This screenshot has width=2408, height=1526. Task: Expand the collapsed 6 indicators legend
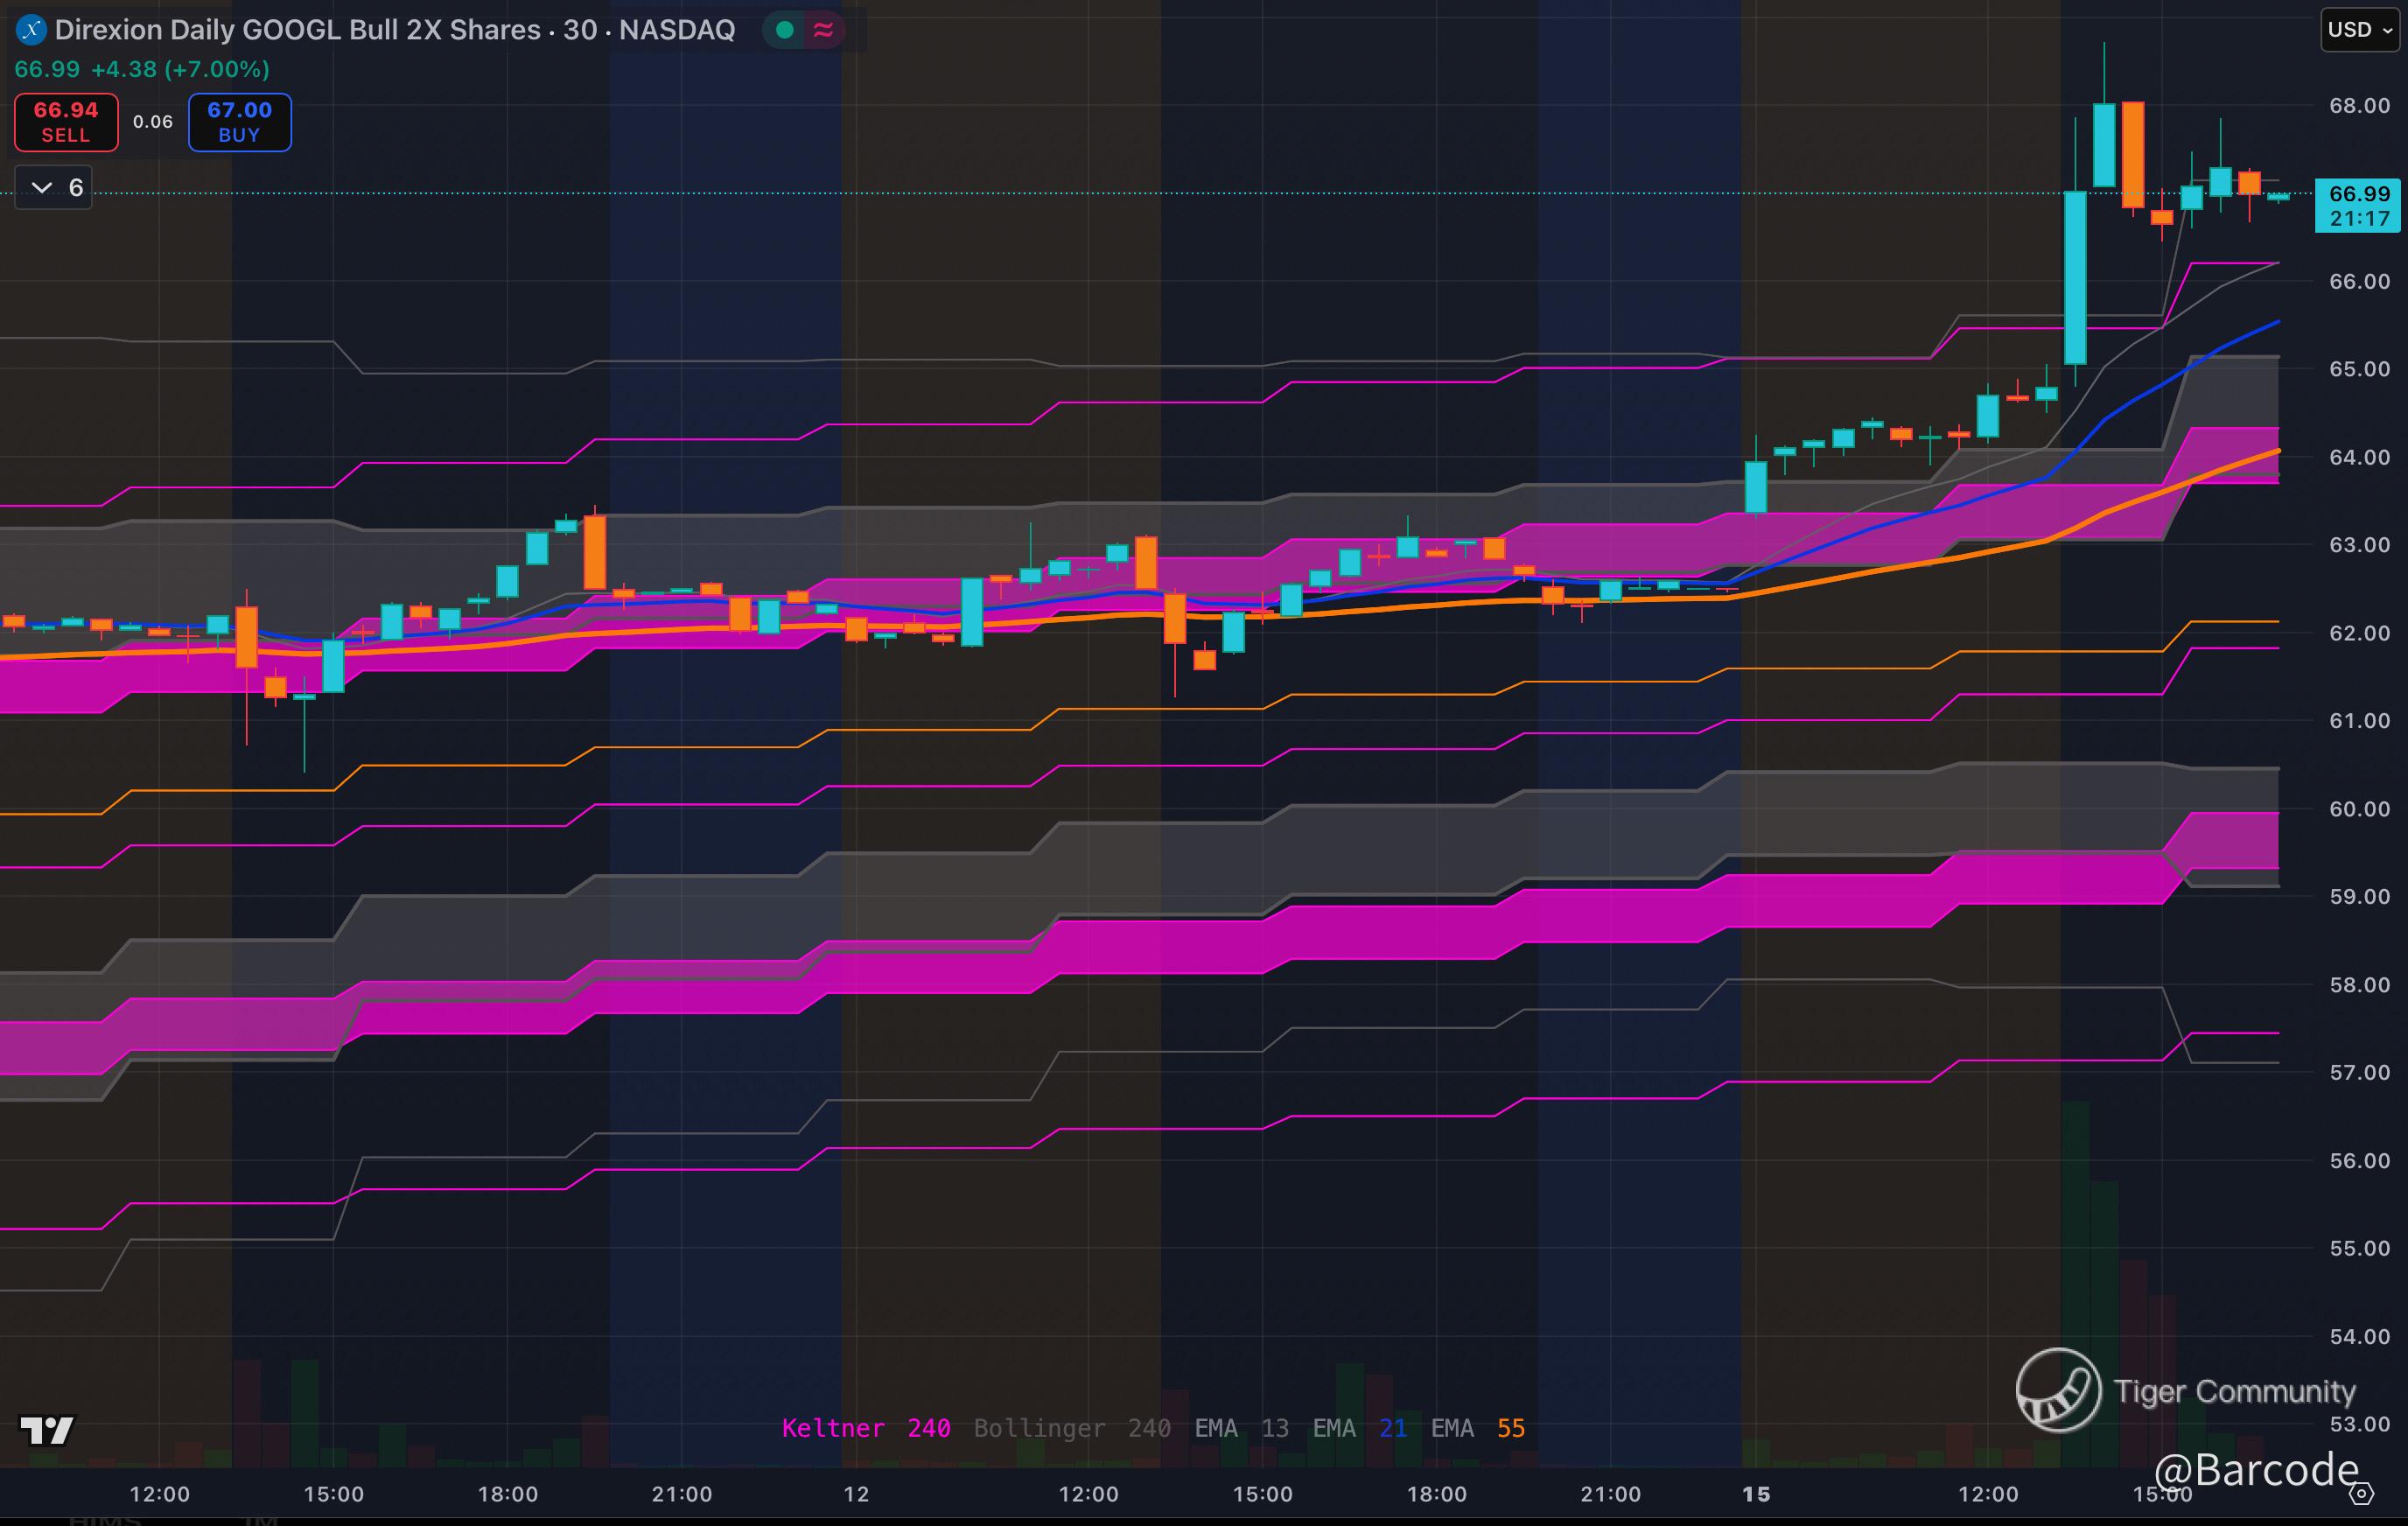54,187
